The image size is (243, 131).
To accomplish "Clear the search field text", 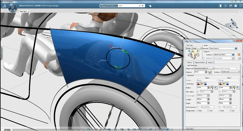I will [140, 6].
